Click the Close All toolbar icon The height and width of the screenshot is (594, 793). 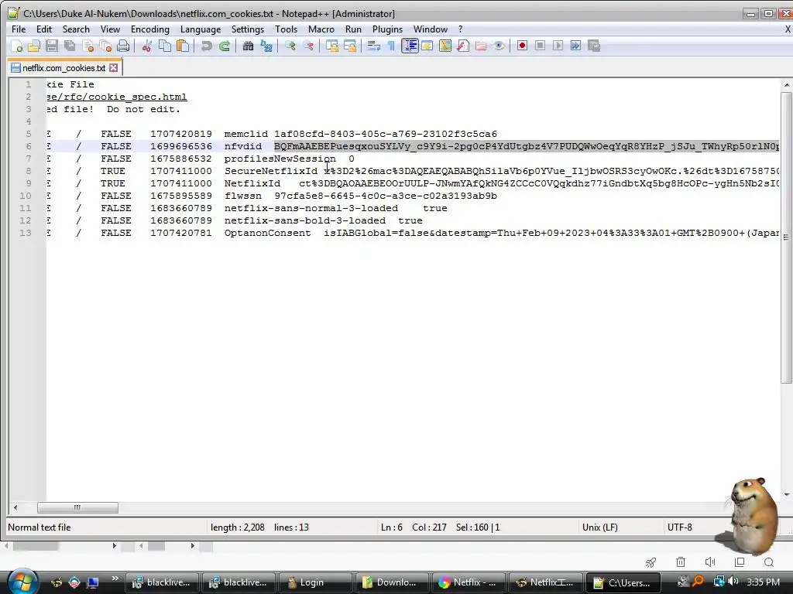pos(105,46)
